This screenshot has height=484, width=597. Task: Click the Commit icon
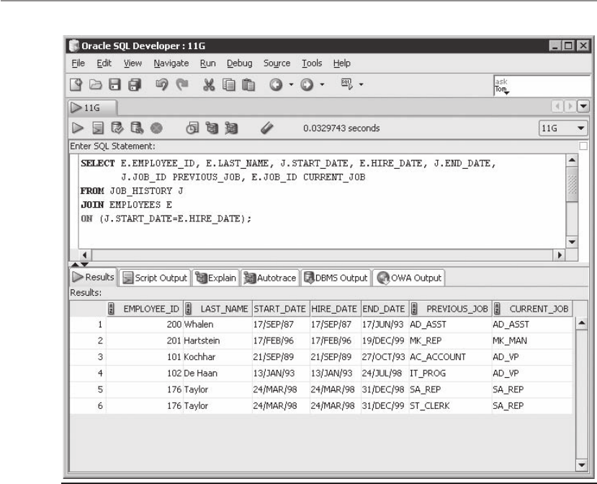pyautogui.click(x=117, y=128)
